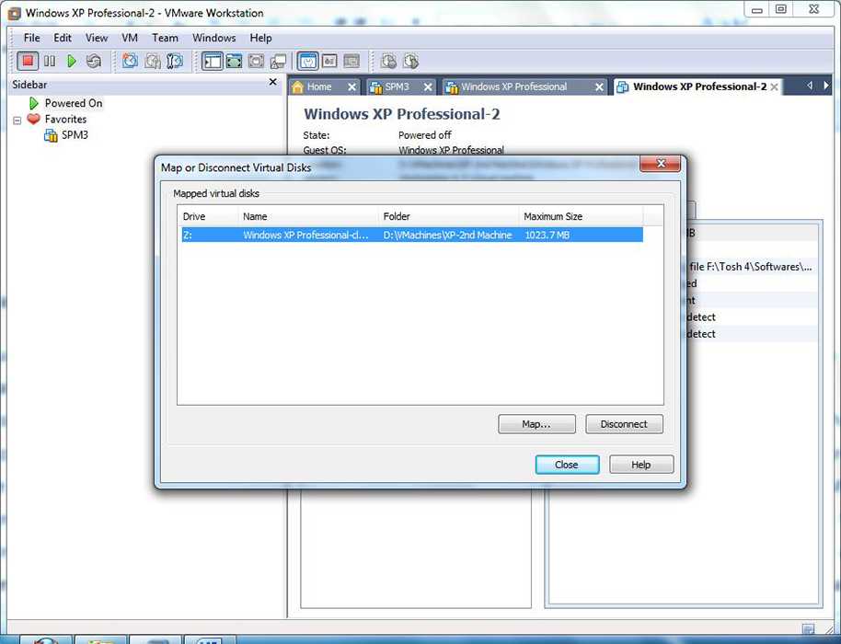841x644 pixels.
Task: Take a snapshot using the toolbar icon
Action: click(131, 62)
